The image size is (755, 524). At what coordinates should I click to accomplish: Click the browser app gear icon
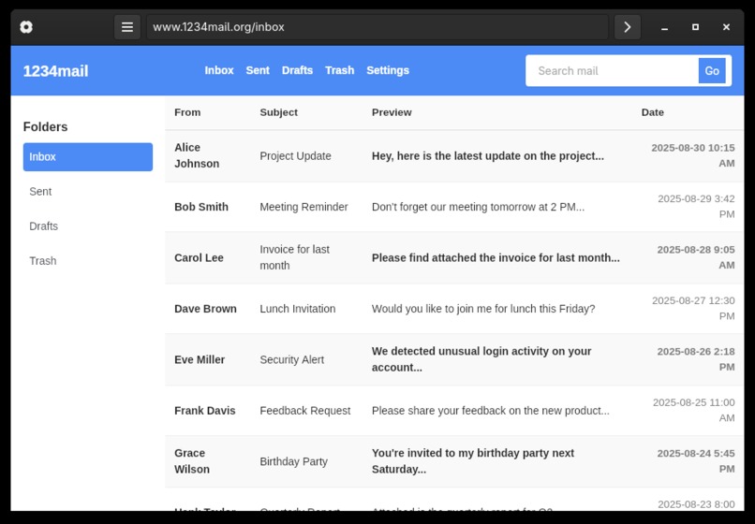[x=26, y=27]
